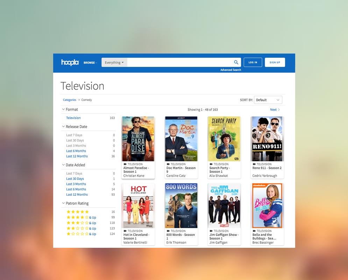Filter by four stars & Up rating

click(81, 217)
